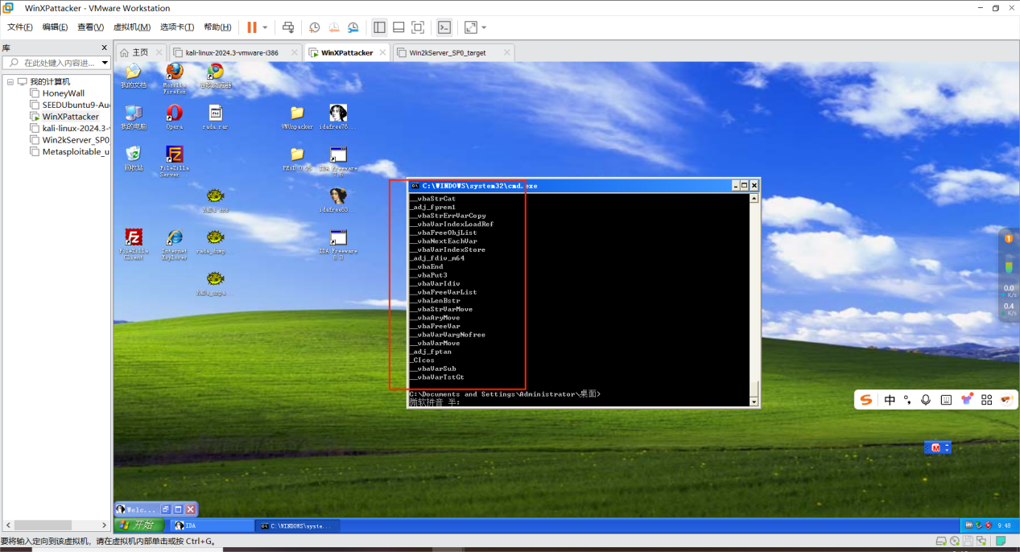Select the FileZilla Server shortcut

174,160
